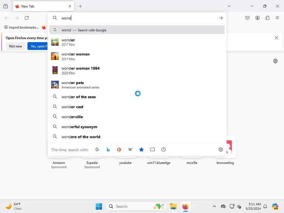Save to Pocket icon
Screen dimensions: 284x213
247,18
